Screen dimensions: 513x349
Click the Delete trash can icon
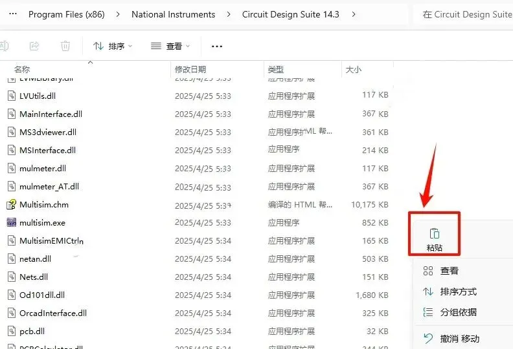click(65, 46)
